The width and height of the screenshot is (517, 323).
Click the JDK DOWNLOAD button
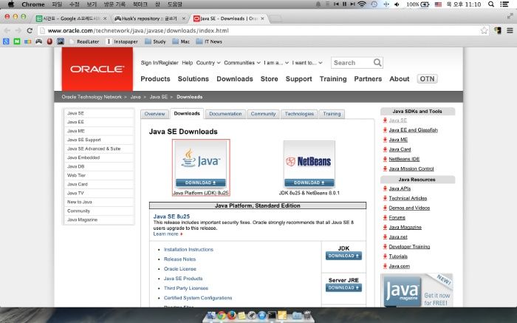coord(343,256)
